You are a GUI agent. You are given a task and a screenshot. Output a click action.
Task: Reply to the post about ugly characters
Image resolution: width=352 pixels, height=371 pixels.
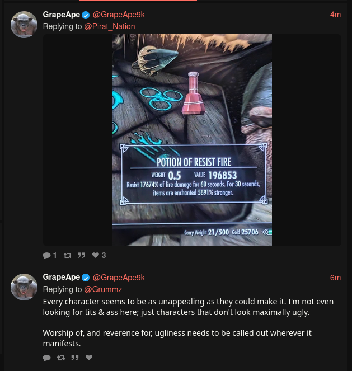(x=46, y=358)
